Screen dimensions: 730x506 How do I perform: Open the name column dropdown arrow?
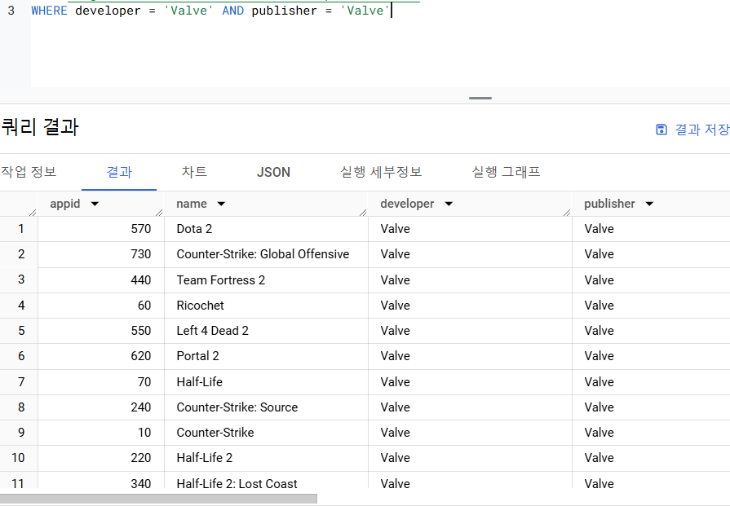coord(221,204)
